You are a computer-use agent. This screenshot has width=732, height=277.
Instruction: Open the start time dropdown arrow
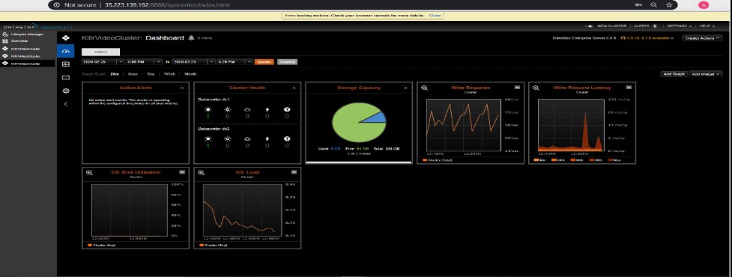[159, 61]
